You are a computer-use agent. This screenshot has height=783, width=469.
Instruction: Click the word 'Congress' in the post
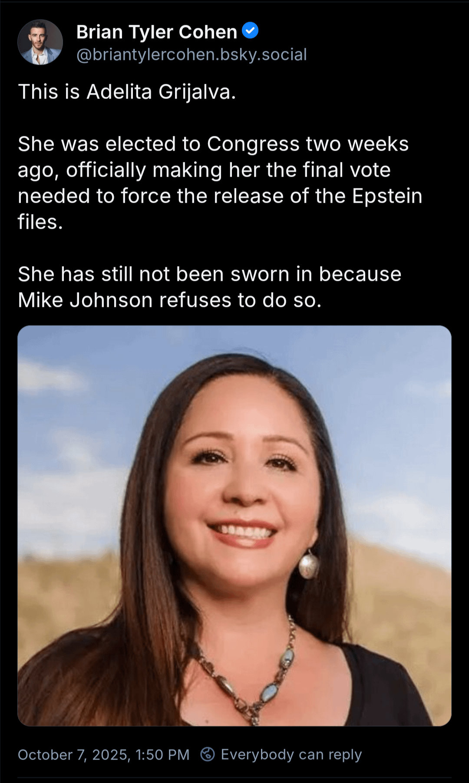pyautogui.click(x=253, y=145)
